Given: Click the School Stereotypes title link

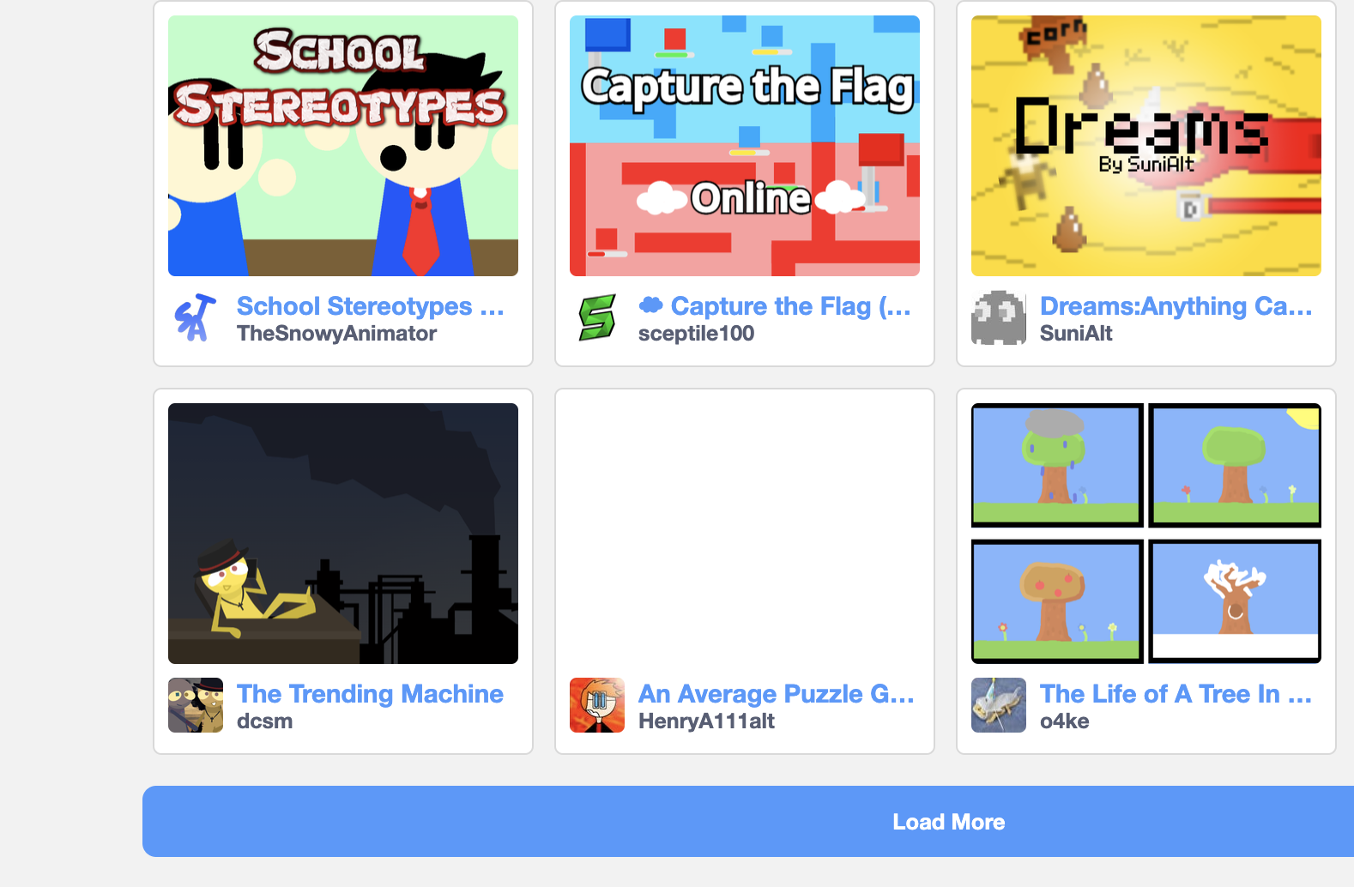Looking at the screenshot, I should pos(371,306).
